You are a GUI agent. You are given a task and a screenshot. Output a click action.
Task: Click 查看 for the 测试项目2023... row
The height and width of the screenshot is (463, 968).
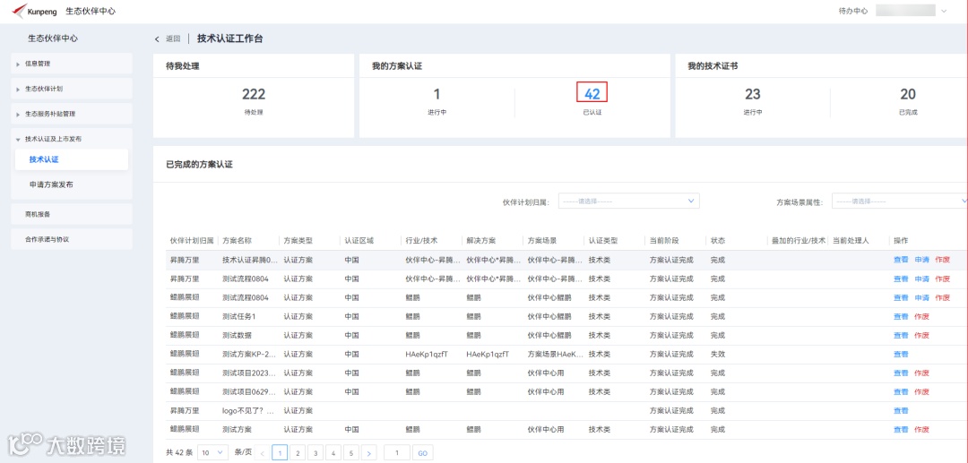tap(901, 373)
